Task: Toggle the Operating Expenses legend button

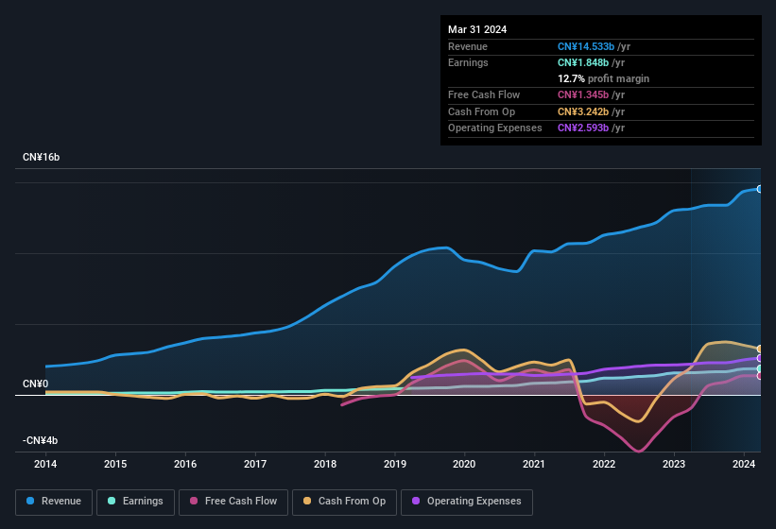Action: point(467,502)
